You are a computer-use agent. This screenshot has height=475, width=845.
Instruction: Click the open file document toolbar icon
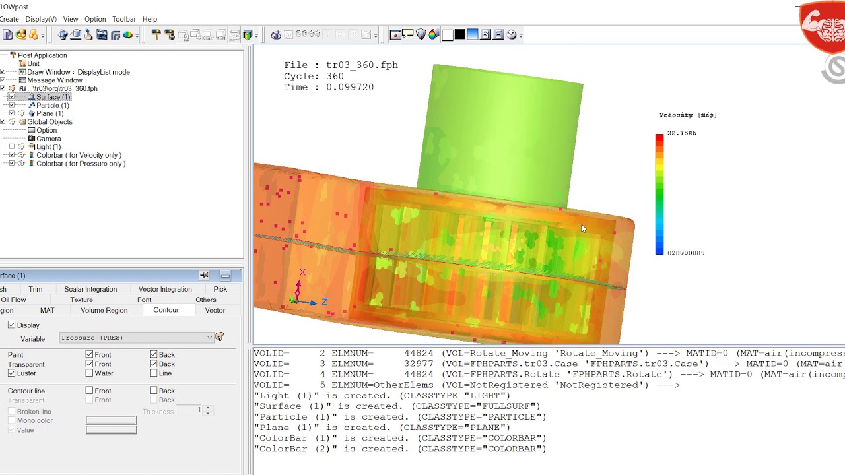(8, 35)
